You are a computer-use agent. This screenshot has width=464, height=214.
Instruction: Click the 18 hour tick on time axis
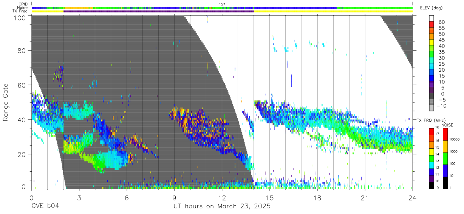coord(317,197)
